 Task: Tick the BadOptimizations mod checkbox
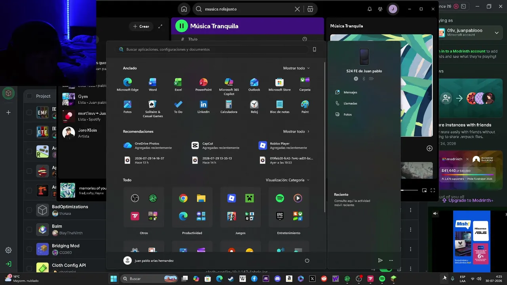(29, 210)
